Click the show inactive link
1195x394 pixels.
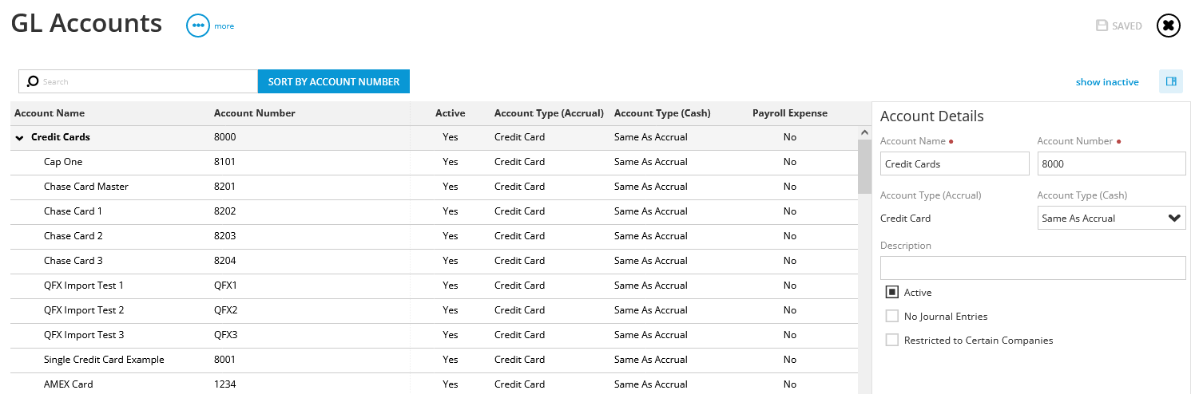[1107, 82]
